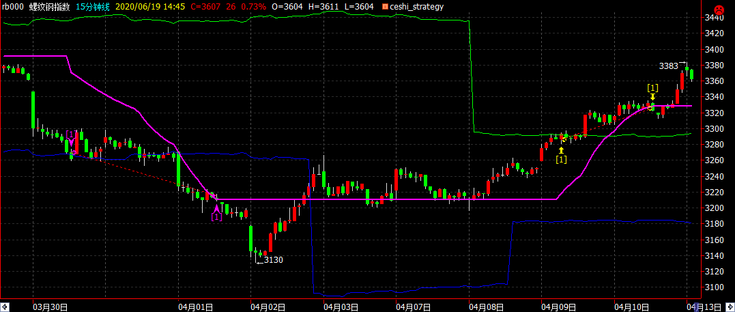Click the orange square icon beside ceshi_strategy
Image resolution: width=735 pixels, height=312 pixels.
386,7
